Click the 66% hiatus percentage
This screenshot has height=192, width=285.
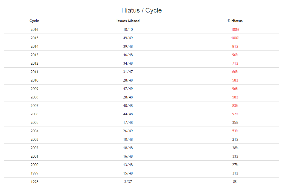[x=235, y=72]
